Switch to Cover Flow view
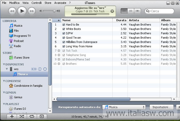Viewport: 180px width, 121px height. point(137,11)
